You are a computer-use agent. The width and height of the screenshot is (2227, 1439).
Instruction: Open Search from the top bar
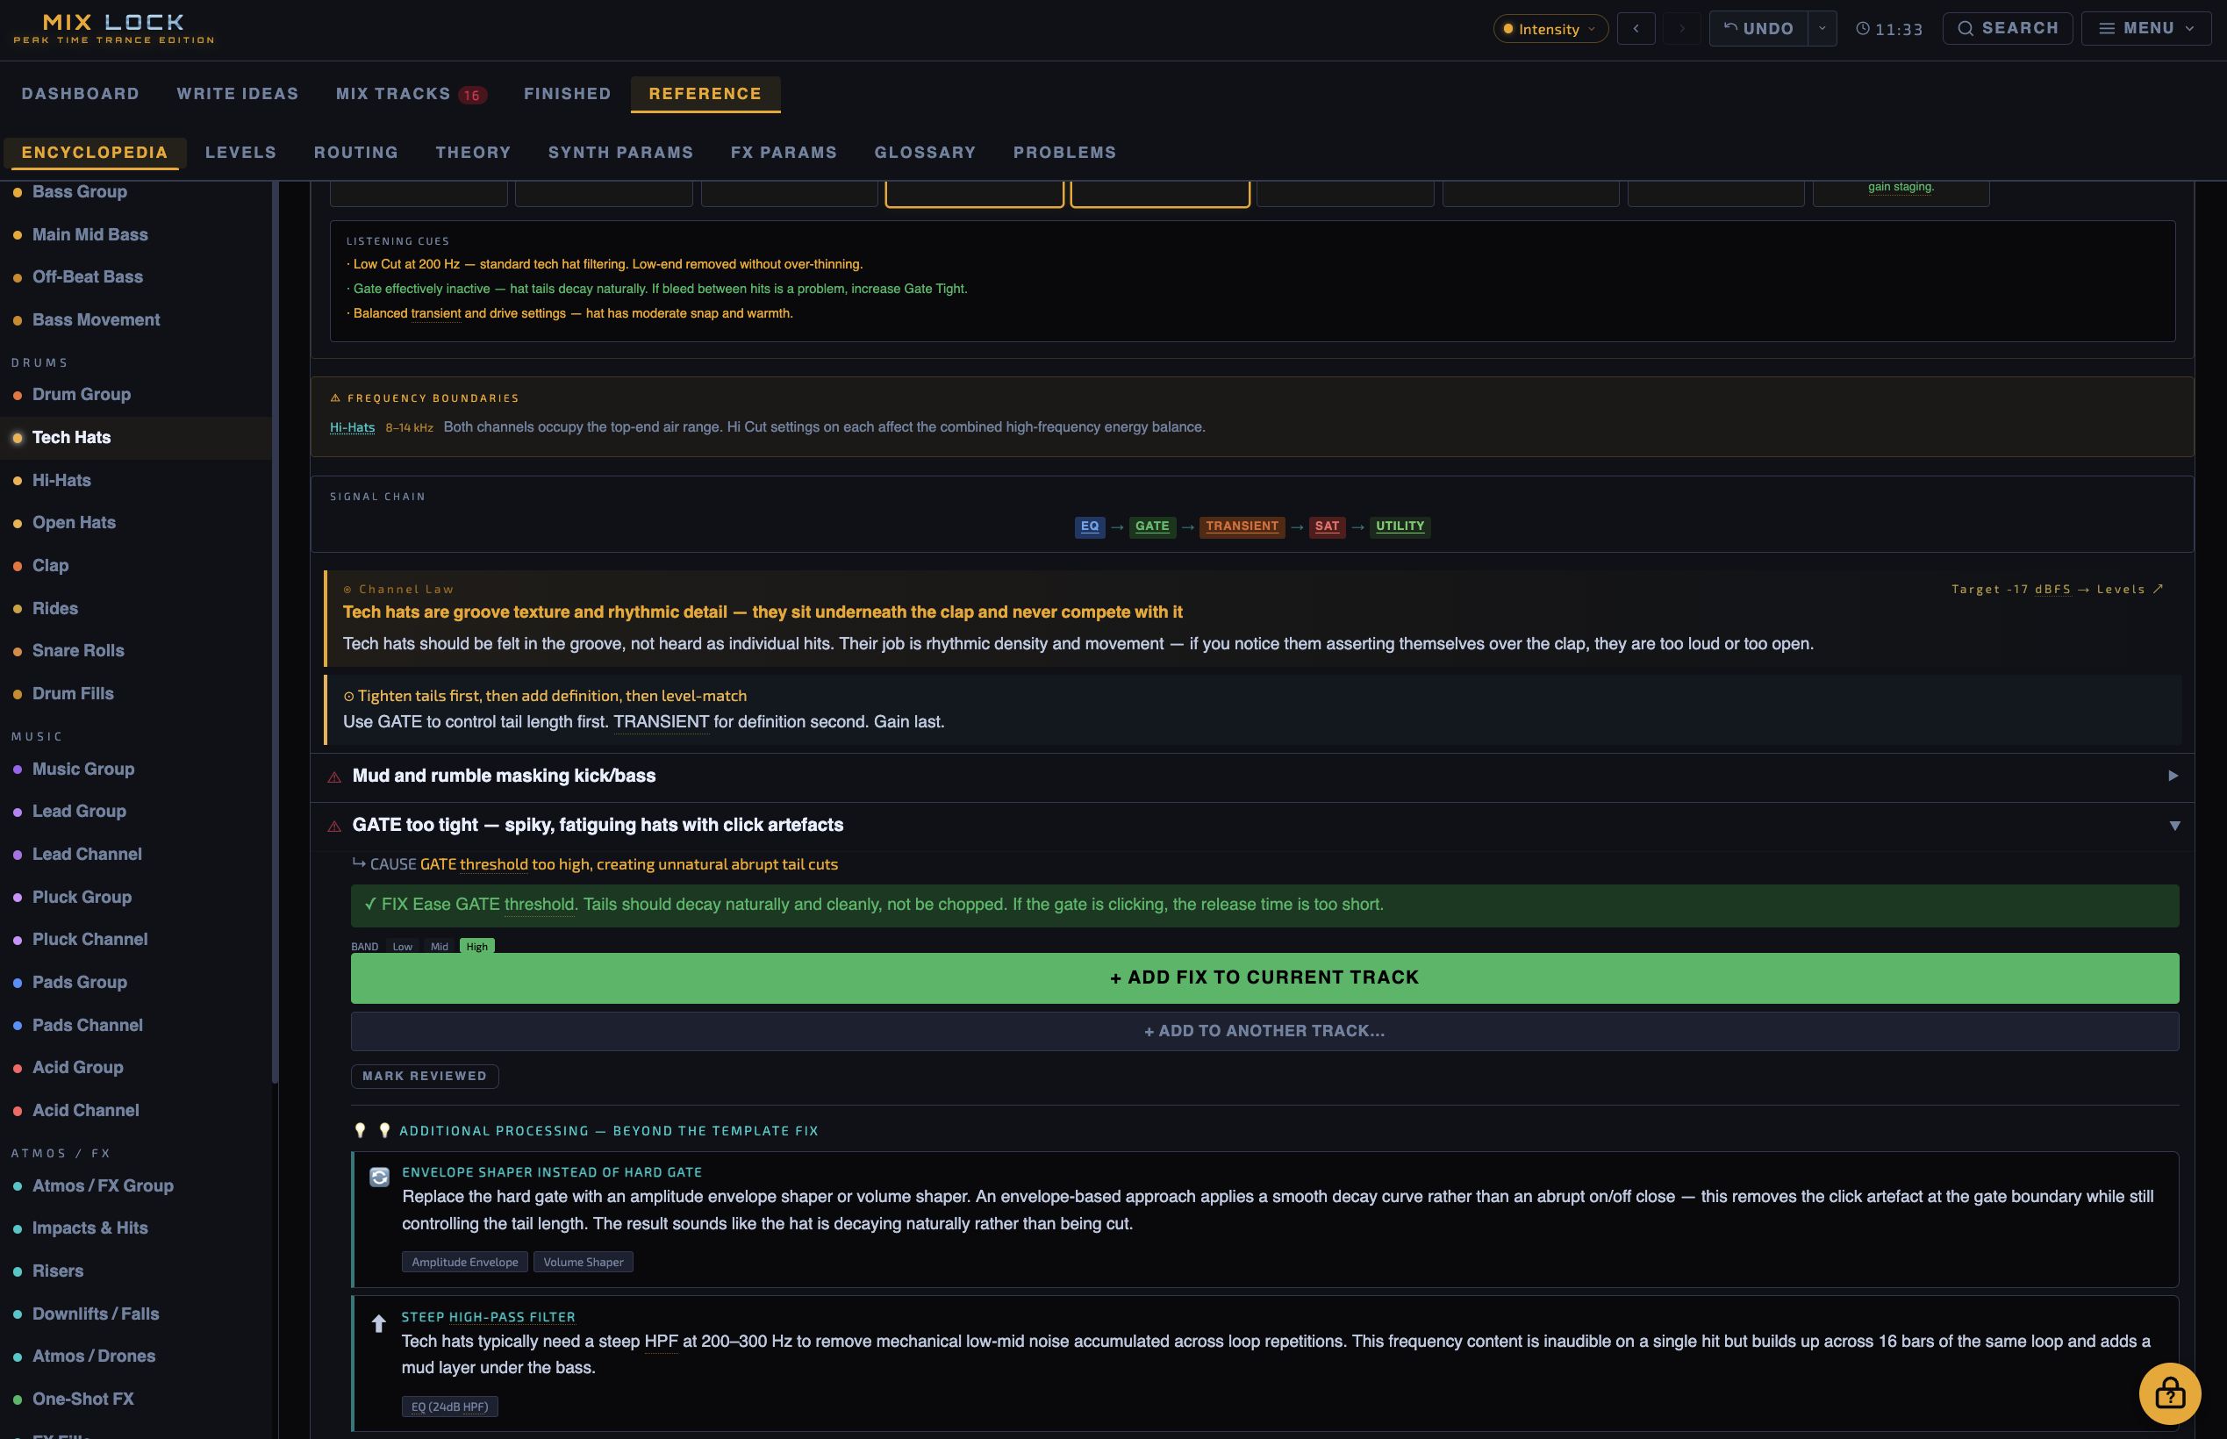[x=2007, y=28]
